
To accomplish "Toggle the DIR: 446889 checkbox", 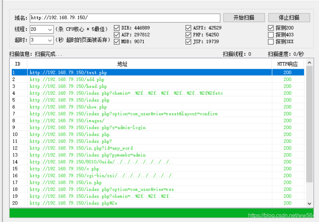I will point(117,28).
